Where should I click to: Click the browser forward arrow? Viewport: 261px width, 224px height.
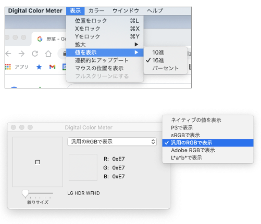click(21, 54)
